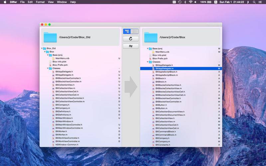
Task: Click the BXBlocksViewController.h icon in left pane
Action: [x=54, y=78]
